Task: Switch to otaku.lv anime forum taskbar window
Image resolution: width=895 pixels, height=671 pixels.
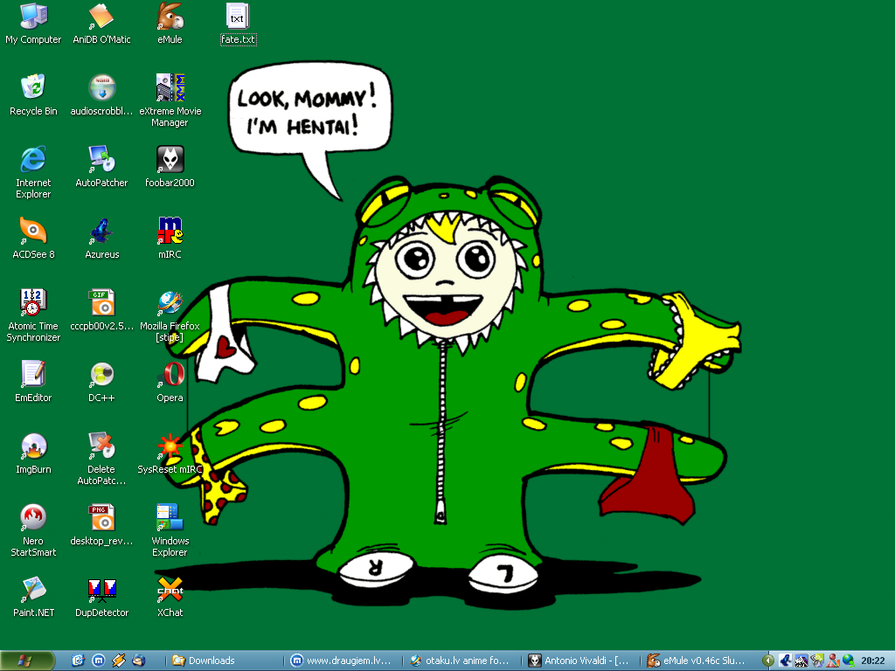Action: 461,661
